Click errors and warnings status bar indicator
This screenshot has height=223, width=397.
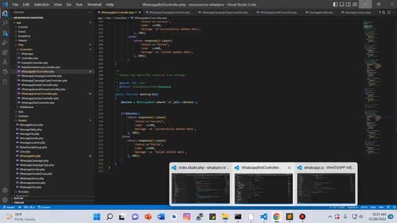tap(29, 208)
